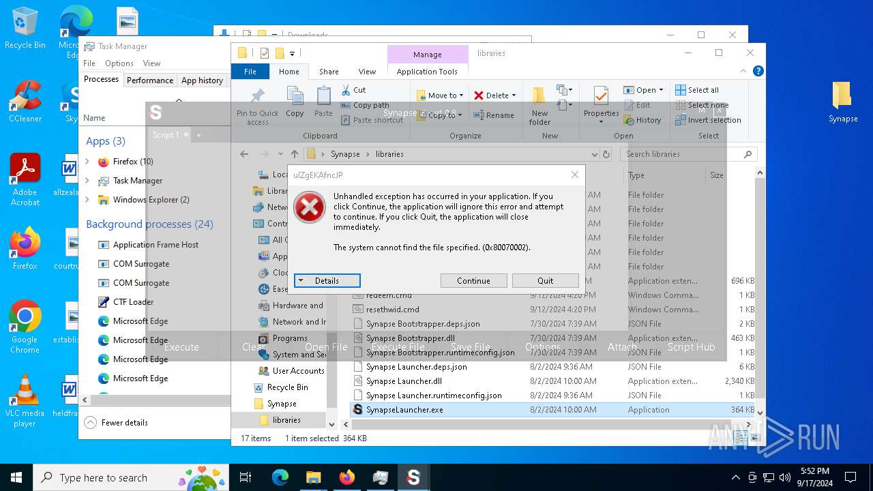Click the up arrow navigation button

click(294, 154)
